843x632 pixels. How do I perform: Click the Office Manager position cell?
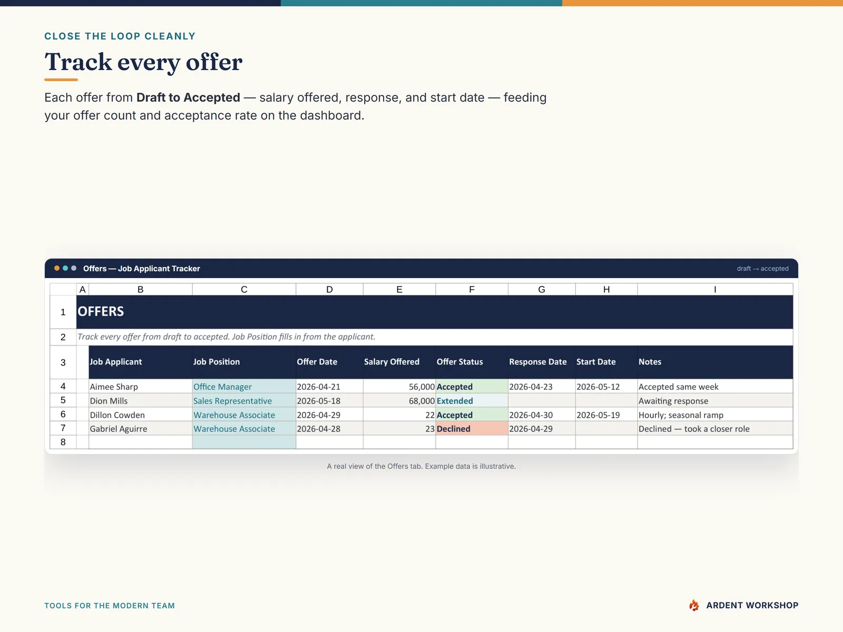[244, 387]
